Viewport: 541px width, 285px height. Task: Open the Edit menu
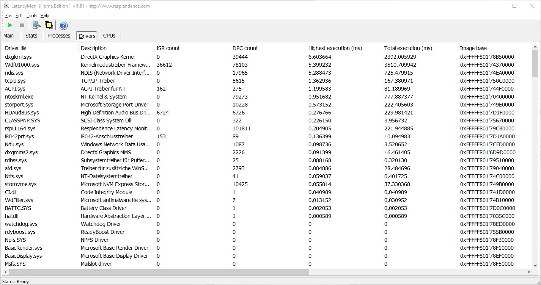19,16
